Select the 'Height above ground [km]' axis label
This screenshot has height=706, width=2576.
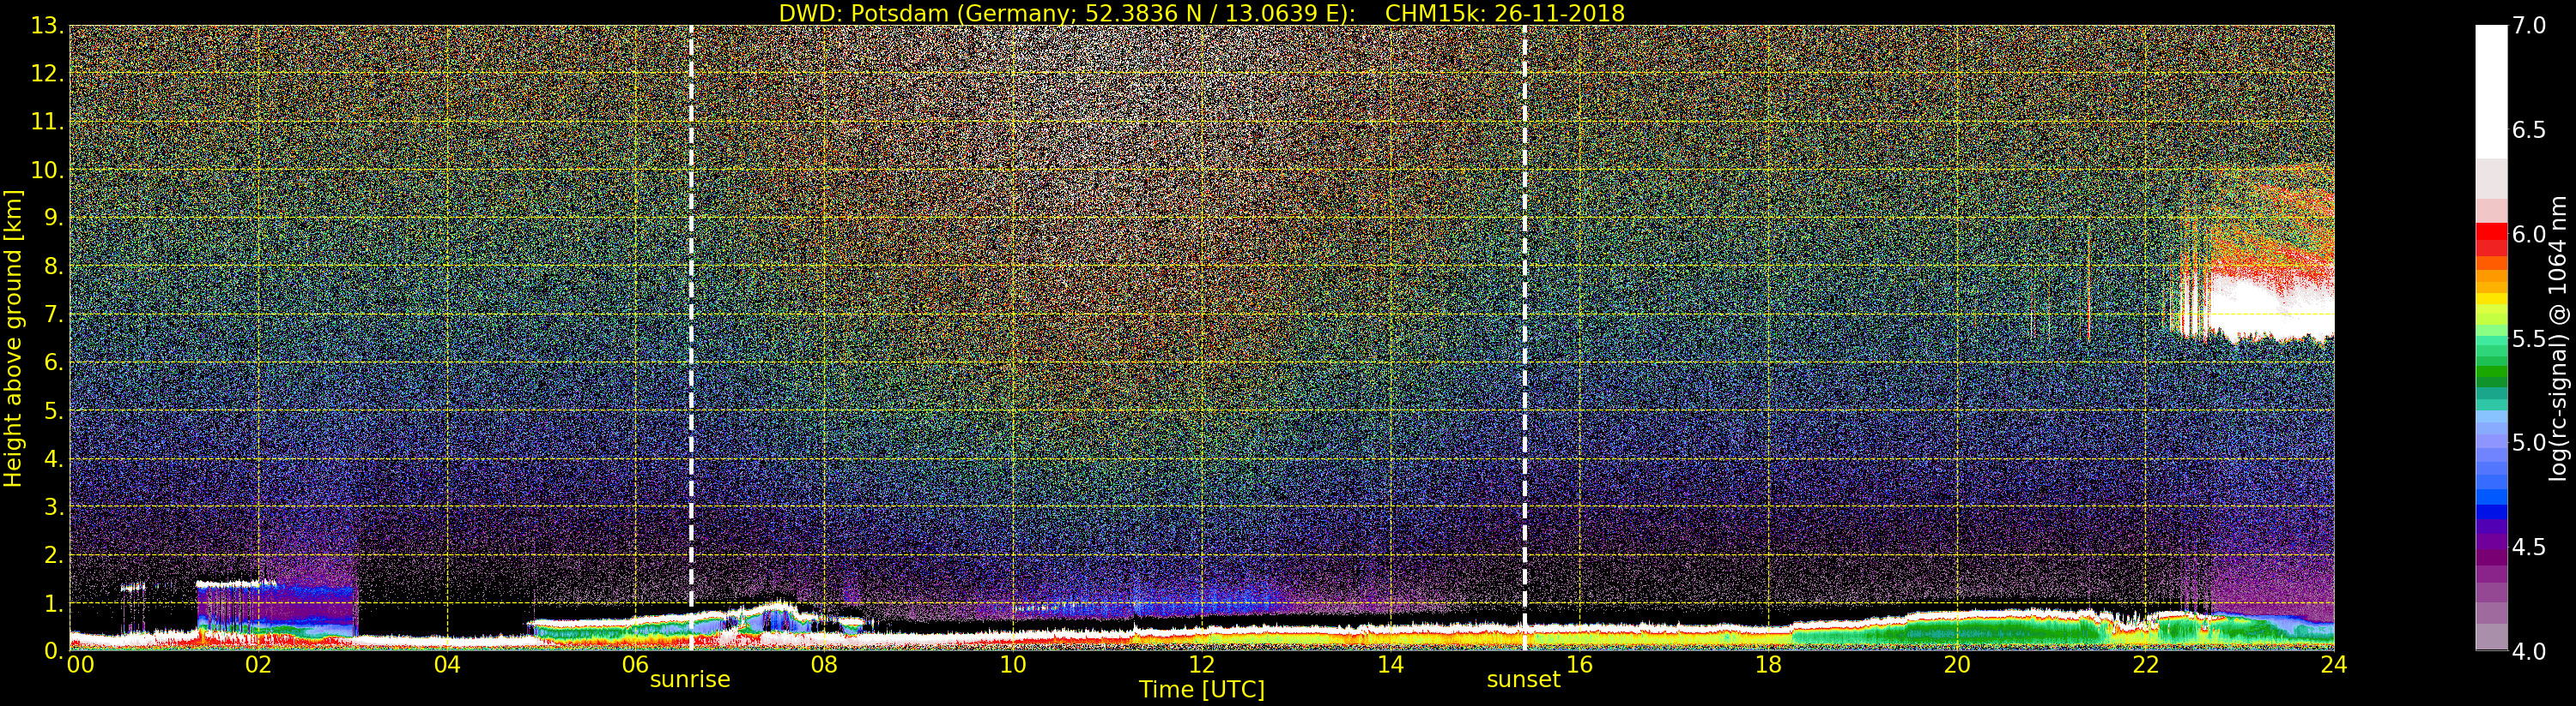(x=13, y=338)
